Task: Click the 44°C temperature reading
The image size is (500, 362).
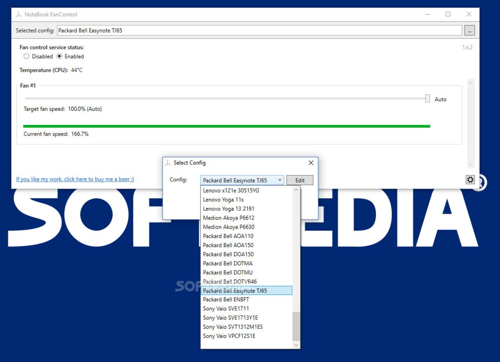Action: click(77, 70)
